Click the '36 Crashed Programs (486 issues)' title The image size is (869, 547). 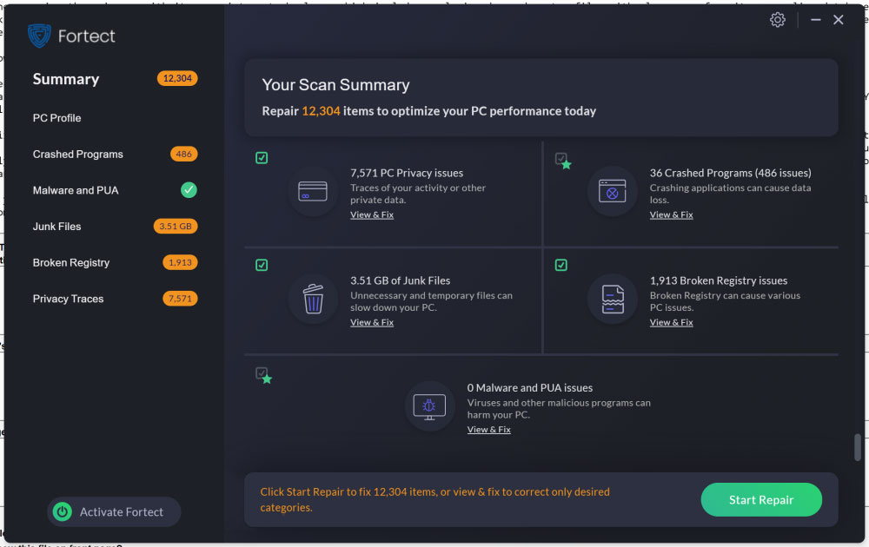731,173
